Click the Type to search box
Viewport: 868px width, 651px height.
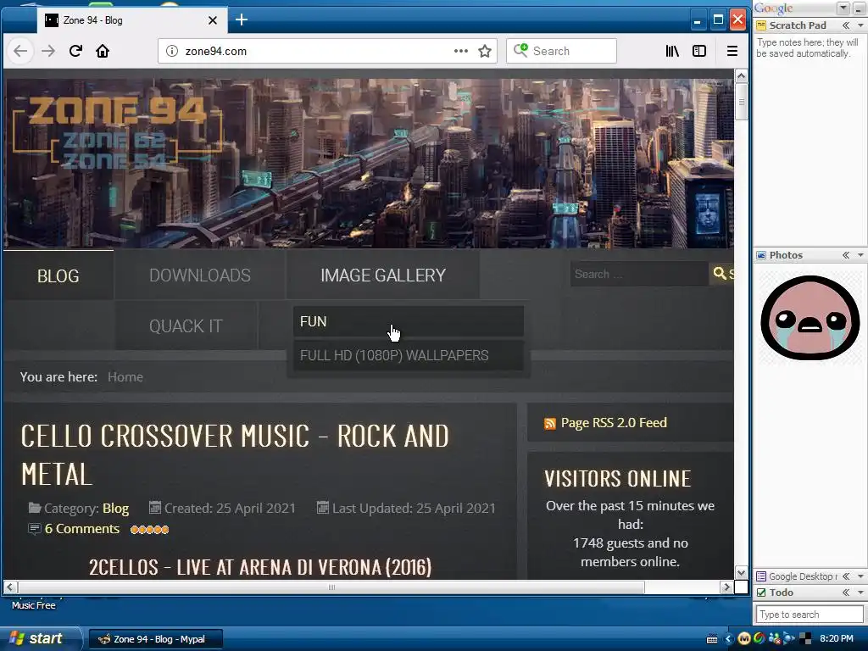click(809, 615)
